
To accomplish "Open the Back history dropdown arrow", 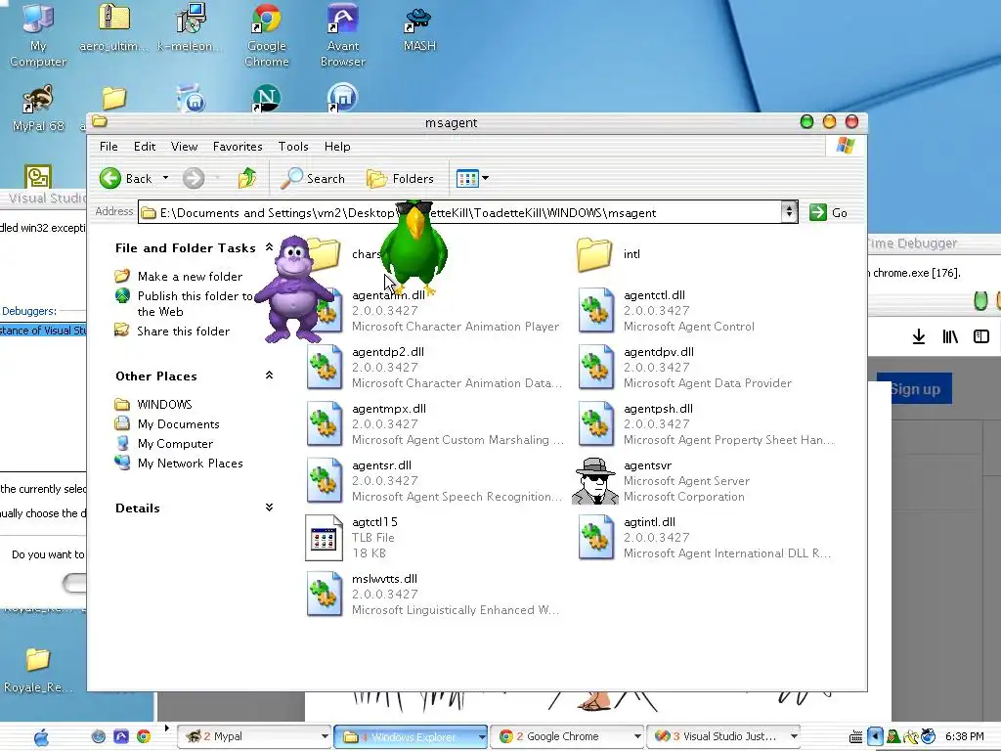I will coord(165,178).
